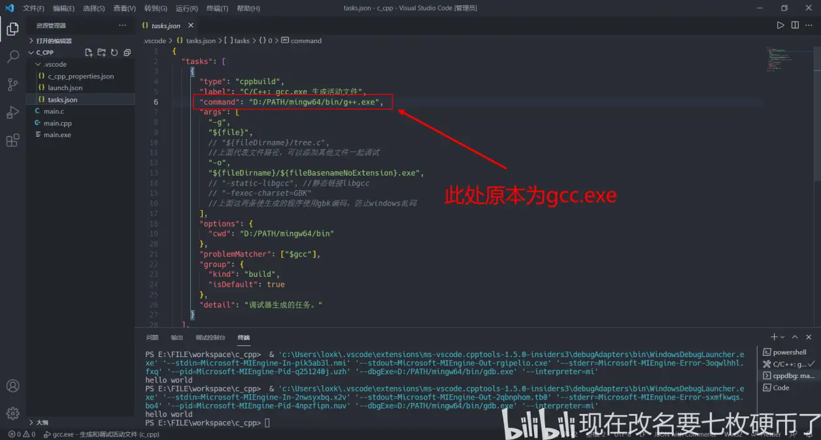Open main.cpp file

pyautogui.click(x=80, y=123)
